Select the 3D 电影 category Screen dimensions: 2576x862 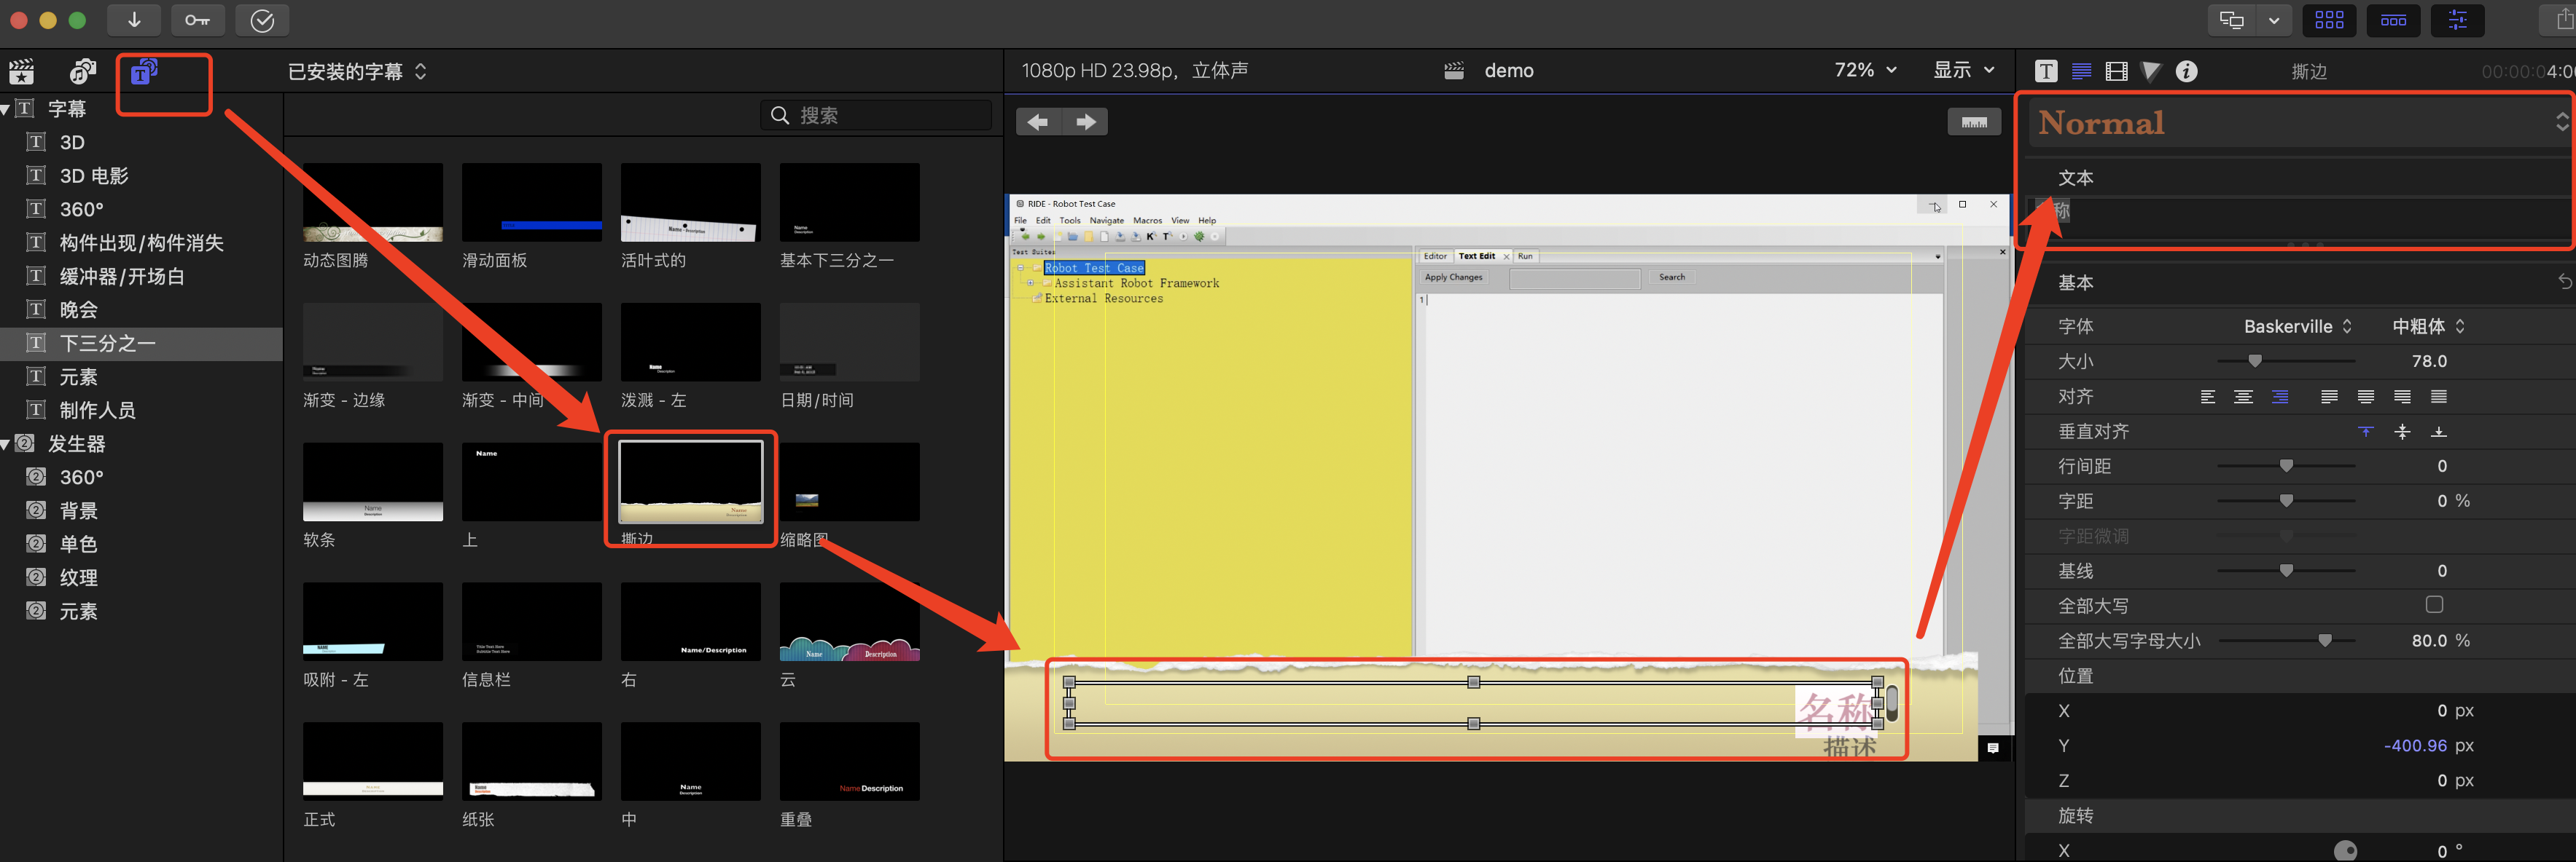pyautogui.click(x=94, y=175)
